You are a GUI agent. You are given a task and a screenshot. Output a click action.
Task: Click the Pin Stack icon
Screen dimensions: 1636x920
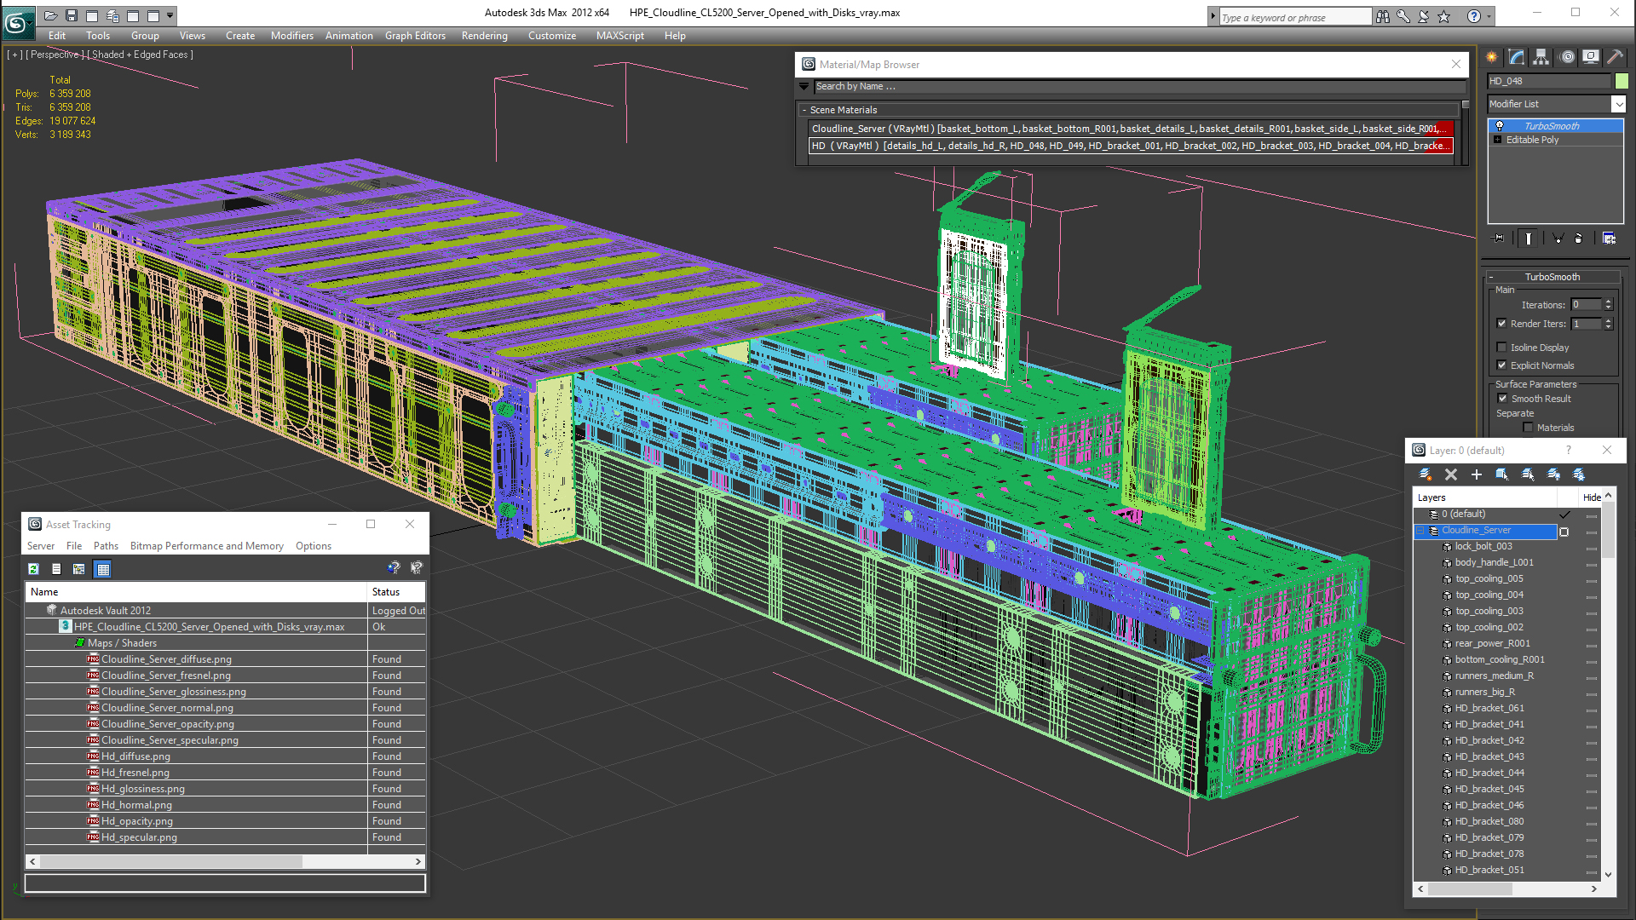pyautogui.click(x=1499, y=239)
